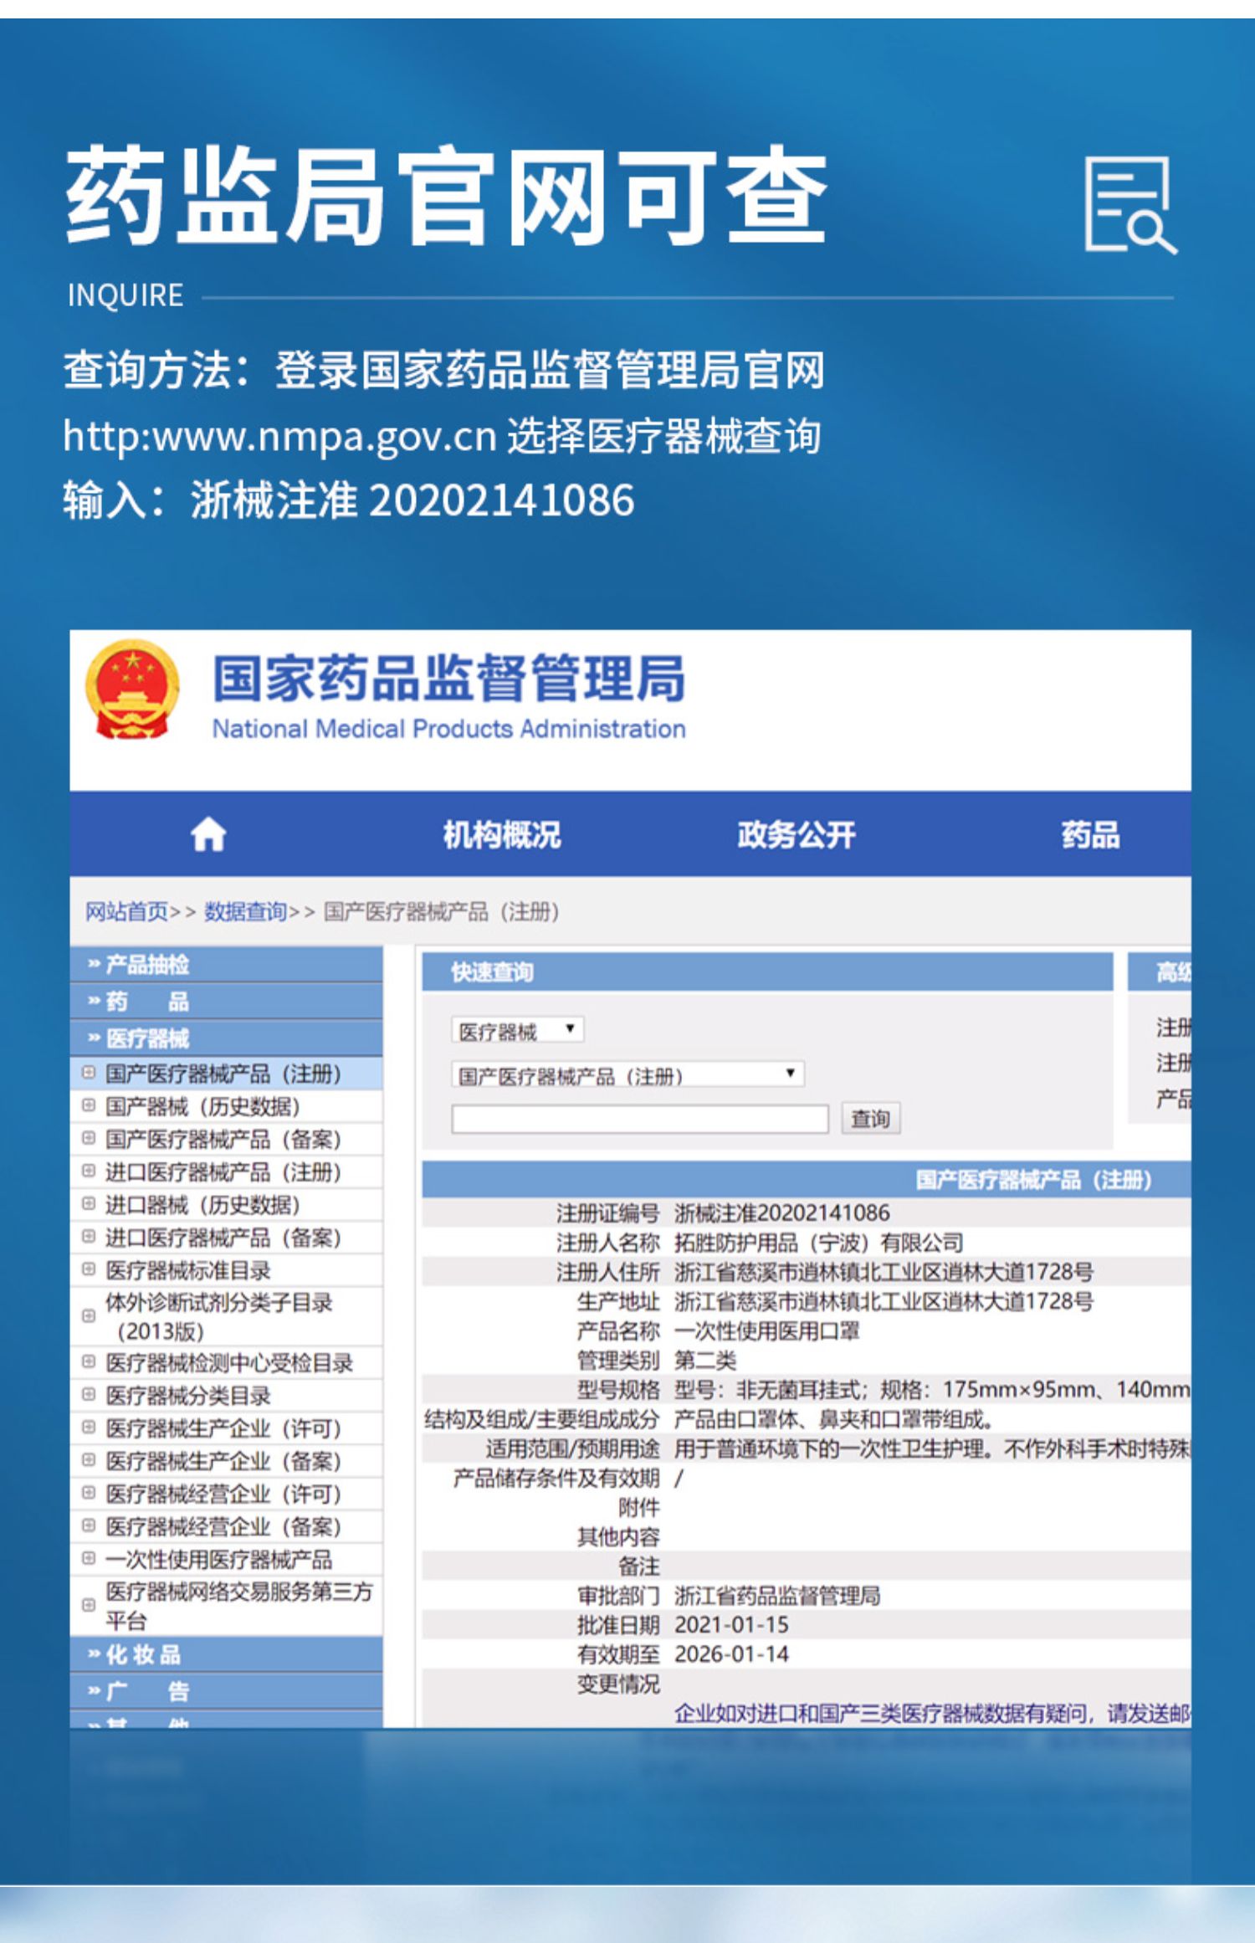Select 进口医疗器械产品（备案） in sidebar

click(226, 1238)
